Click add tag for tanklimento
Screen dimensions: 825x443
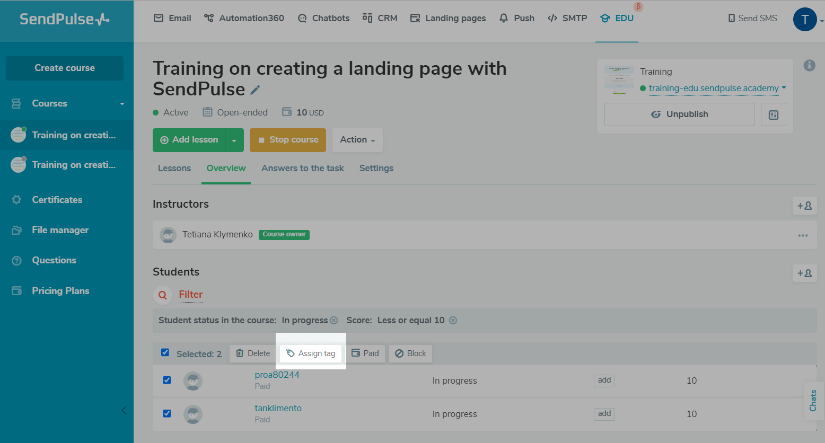click(604, 414)
